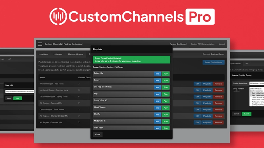Image resolution: width=264 pixels, height=148 pixels.
Task: Show info for Bright Mix playlist
Action: (x=157, y=74)
